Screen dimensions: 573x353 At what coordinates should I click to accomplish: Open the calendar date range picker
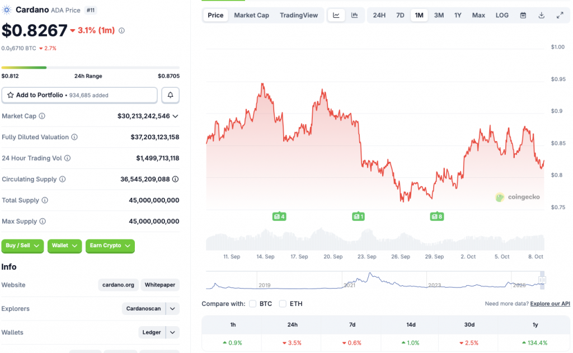523,15
